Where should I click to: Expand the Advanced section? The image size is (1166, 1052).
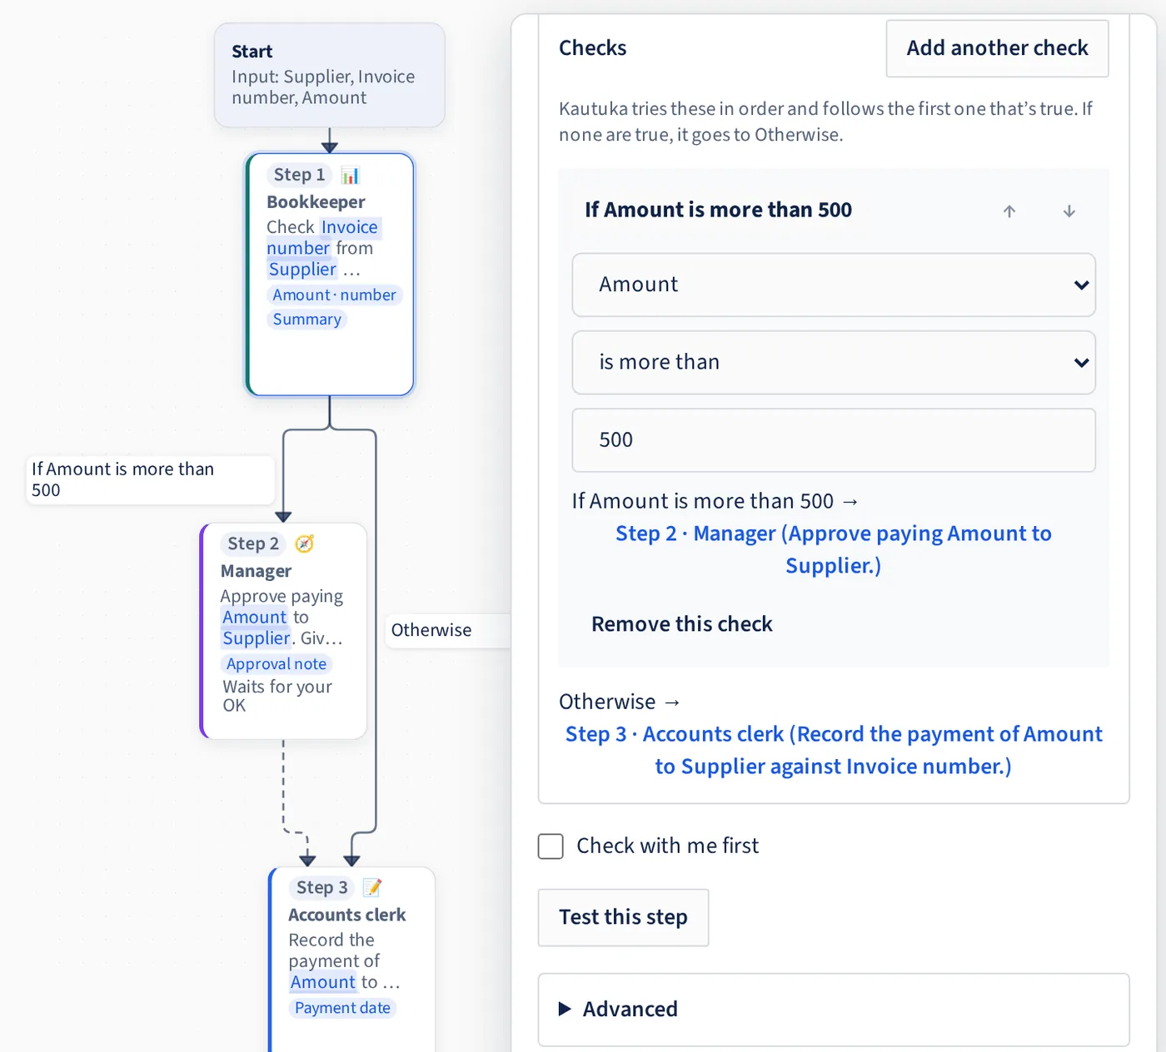click(x=834, y=1010)
